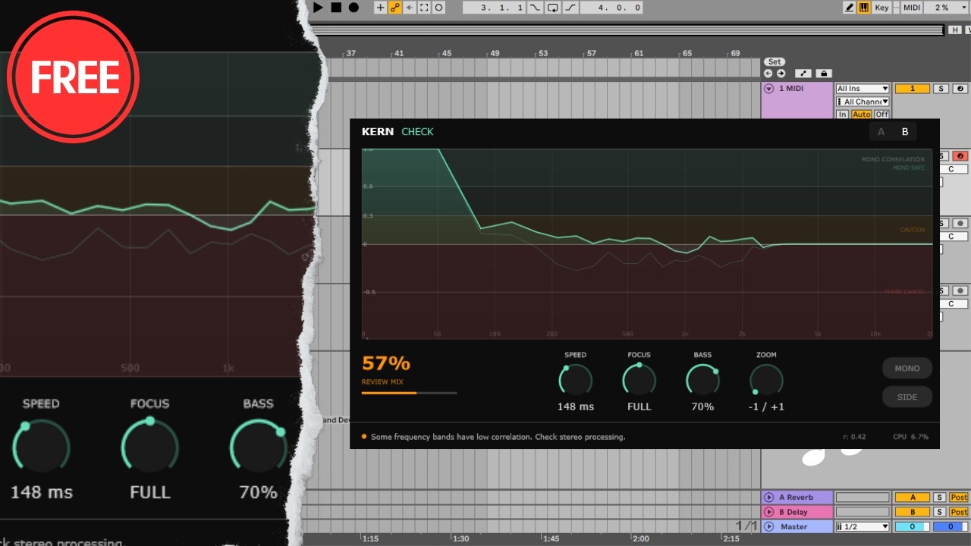Toggle the B Delay activator B

coord(913,512)
